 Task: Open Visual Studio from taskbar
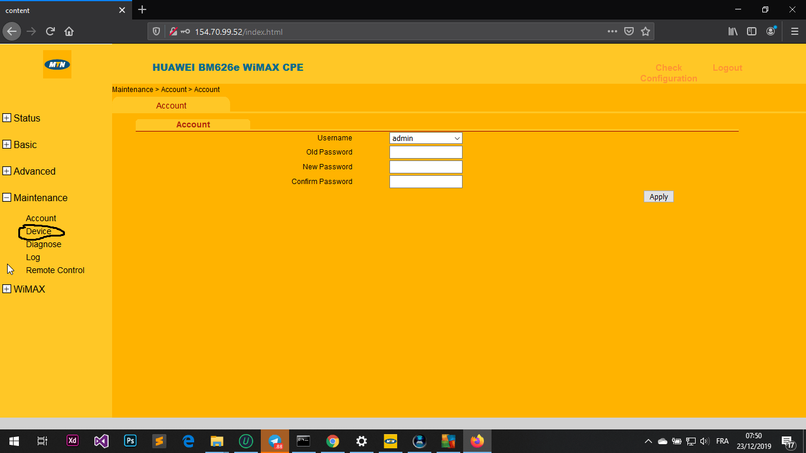[101, 441]
